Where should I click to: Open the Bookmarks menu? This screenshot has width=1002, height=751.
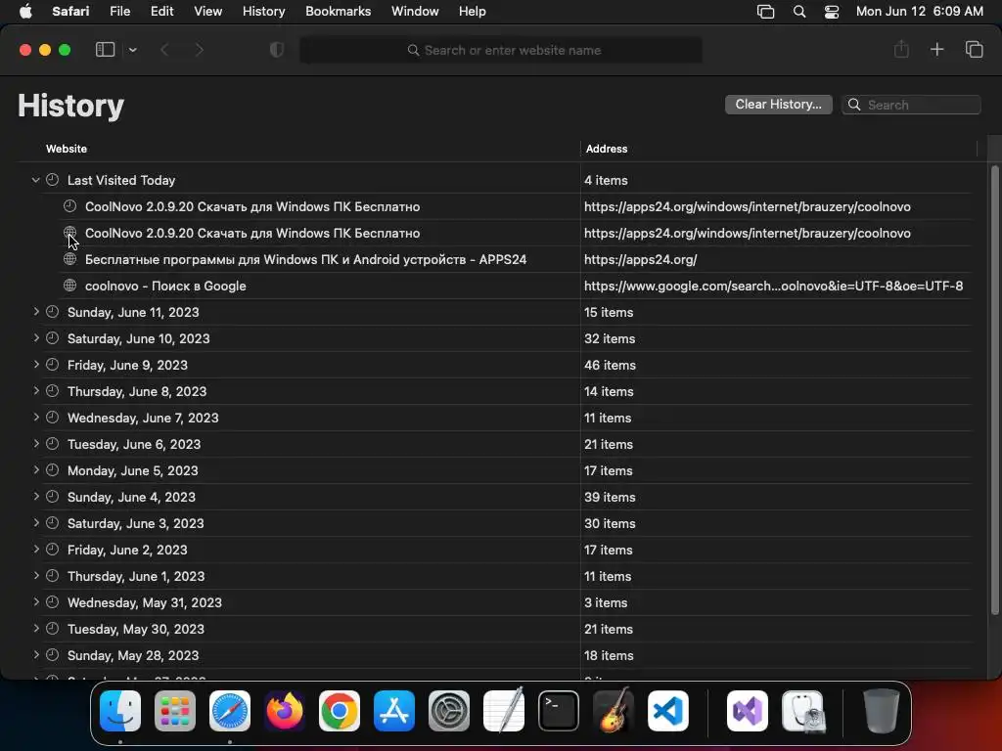(x=338, y=11)
